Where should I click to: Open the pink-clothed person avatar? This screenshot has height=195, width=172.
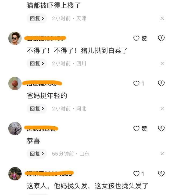[15, 174]
